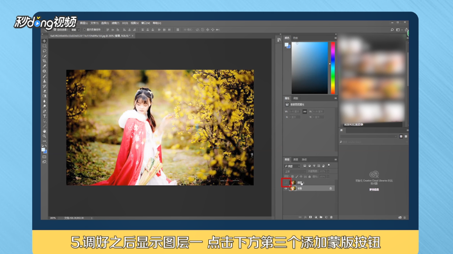Hide the background layer eye icon
This screenshot has height=254, width=453.
coord(286,188)
